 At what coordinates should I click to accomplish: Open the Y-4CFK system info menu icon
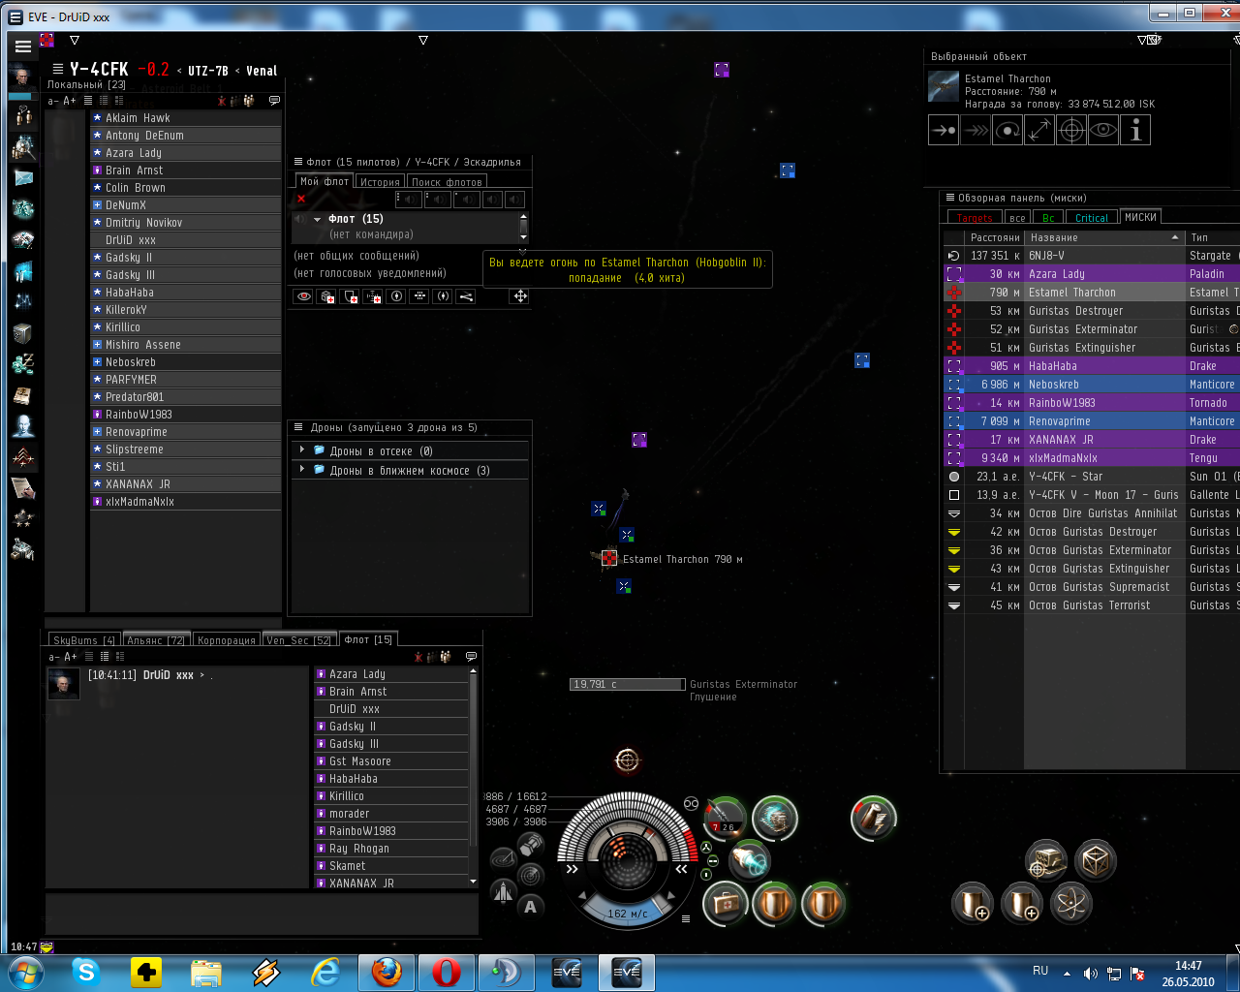pos(58,69)
